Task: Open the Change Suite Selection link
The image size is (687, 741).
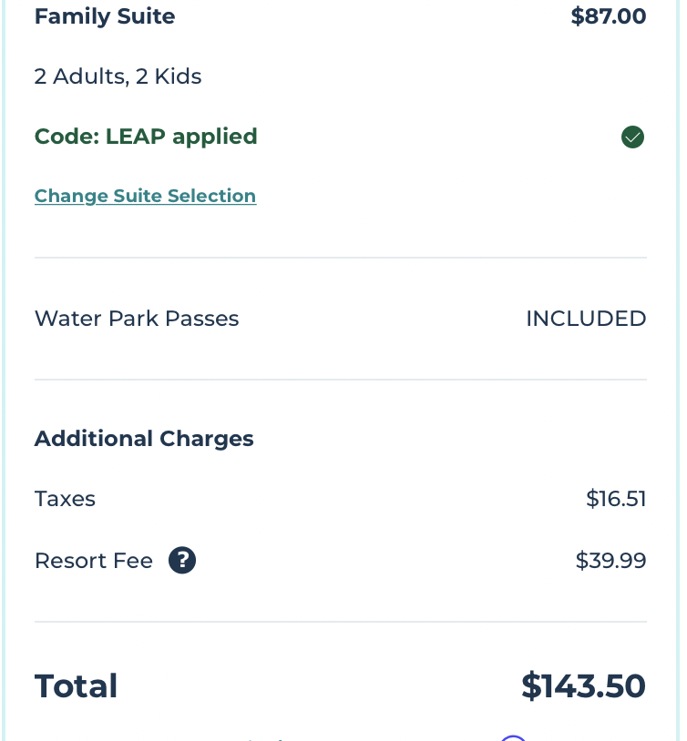Action: point(145,196)
